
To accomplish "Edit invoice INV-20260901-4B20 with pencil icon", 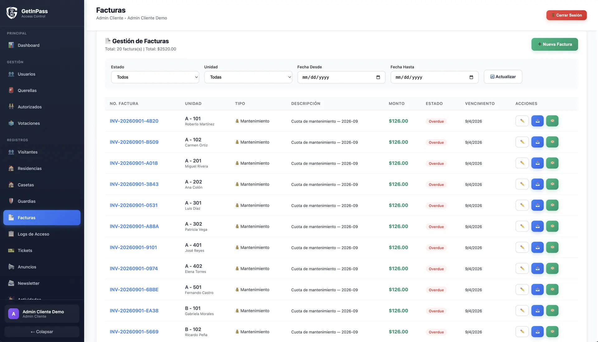I will click(522, 121).
